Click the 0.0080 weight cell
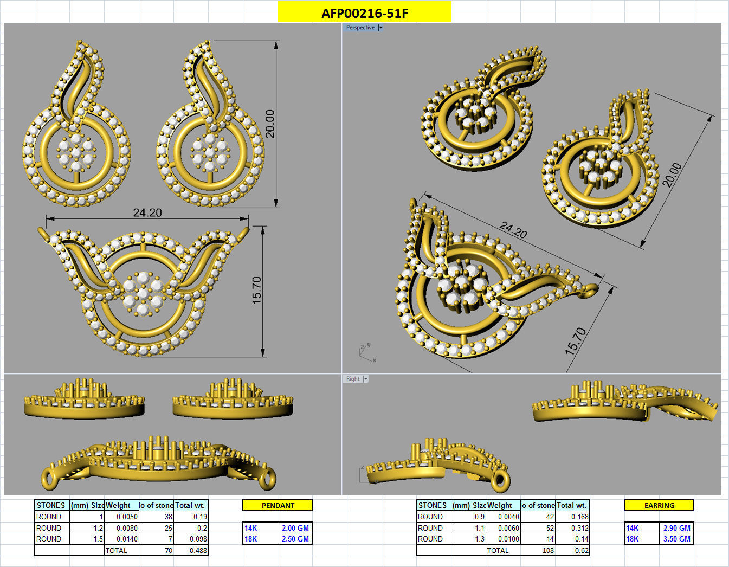Image resolution: width=729 pixels, height=567 pixels. tap(121, 528)
